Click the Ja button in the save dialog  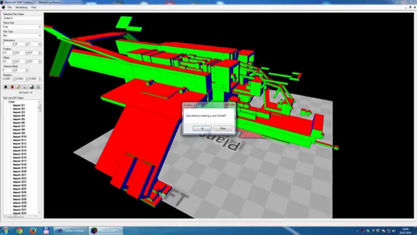[x=202, y=128]
